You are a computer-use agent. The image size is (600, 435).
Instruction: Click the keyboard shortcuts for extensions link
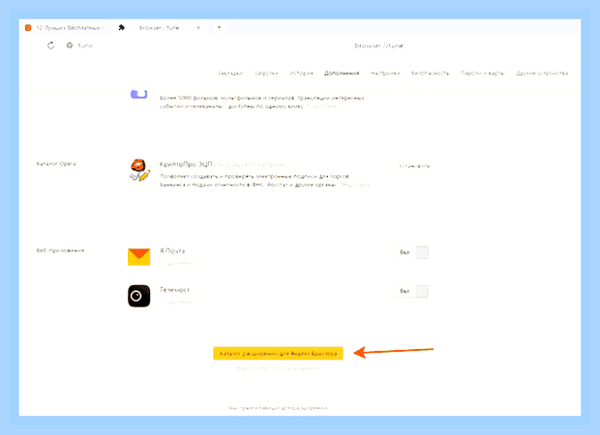278,408
